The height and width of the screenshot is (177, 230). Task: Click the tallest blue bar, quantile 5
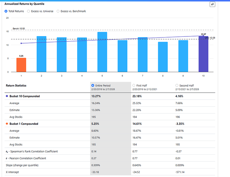point(102,52)
